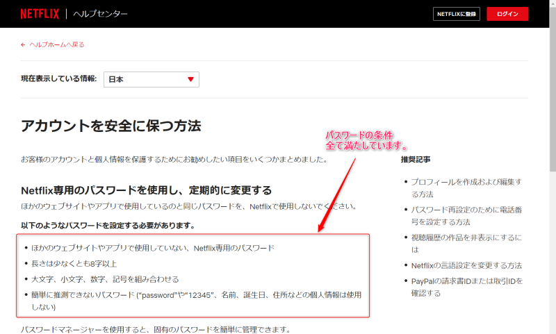
Task: Click the heading アカウントを安全に保つ方法
Action: pos(111,126)
